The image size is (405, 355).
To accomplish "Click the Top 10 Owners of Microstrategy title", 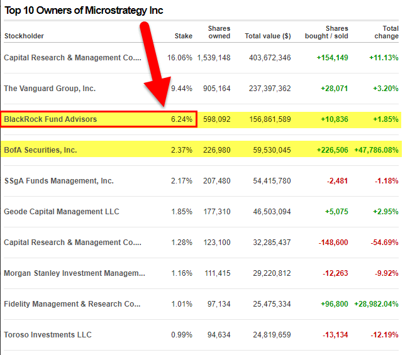I will (x=82, y=11).
